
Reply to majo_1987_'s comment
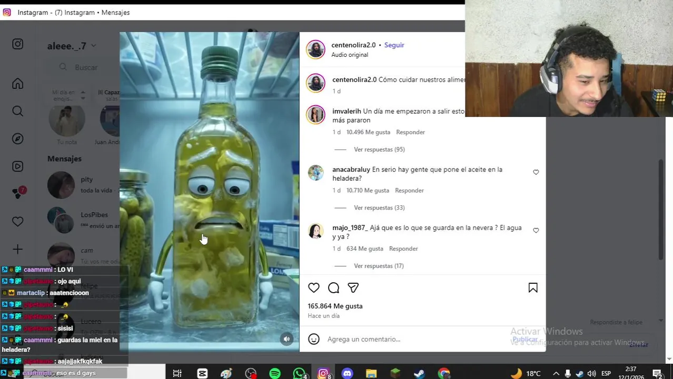(x=403, y=248)
